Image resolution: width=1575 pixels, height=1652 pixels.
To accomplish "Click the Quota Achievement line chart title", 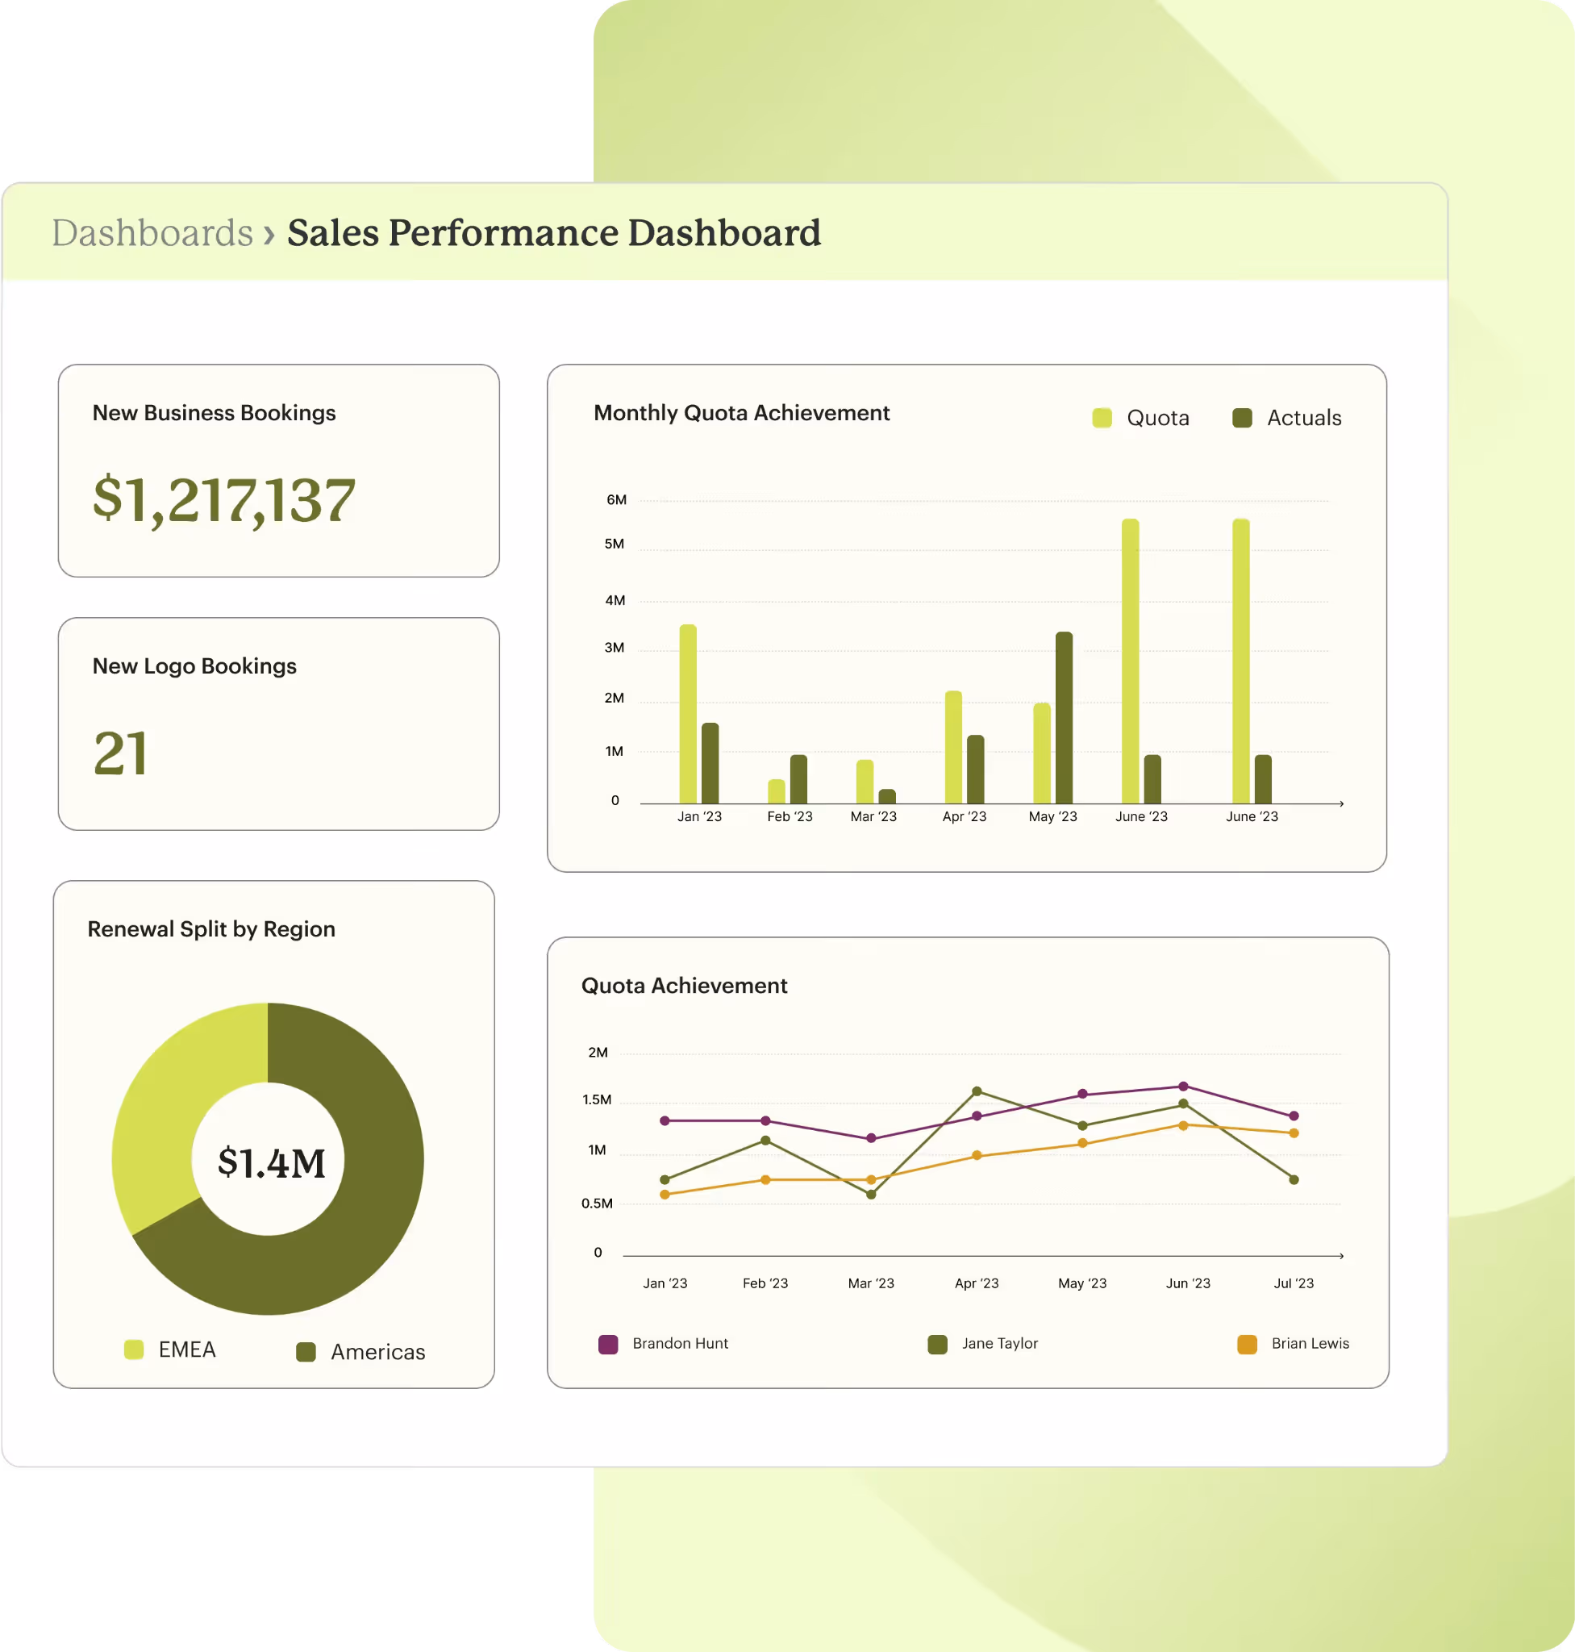I will click(684, 985).
